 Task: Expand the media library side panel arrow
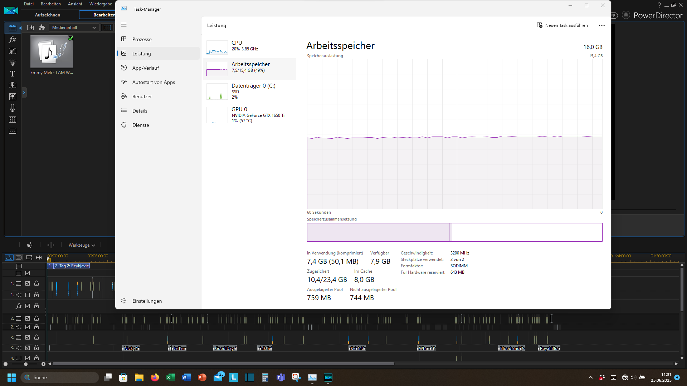click(x=24, y=93)
